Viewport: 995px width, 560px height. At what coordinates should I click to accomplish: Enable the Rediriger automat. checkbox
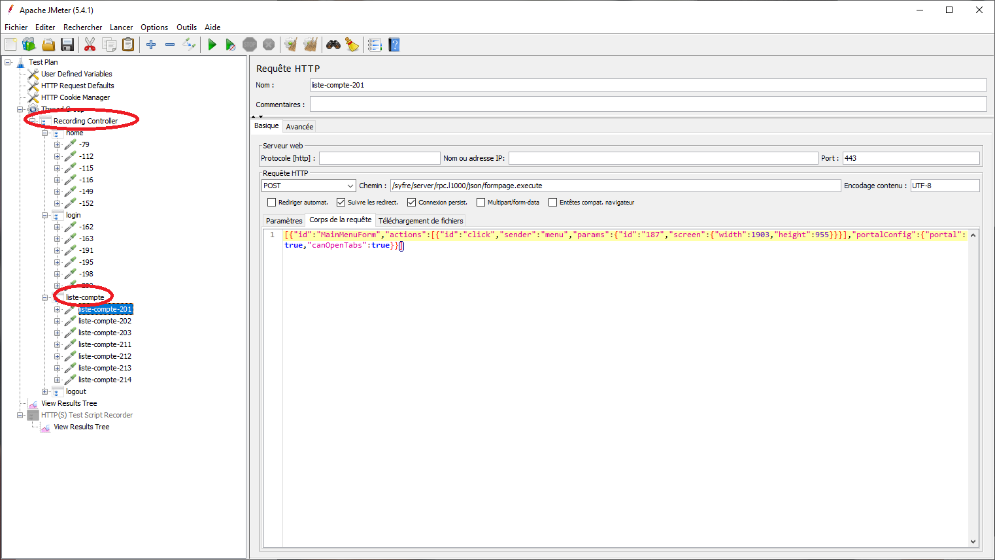[x=271, y=203]
